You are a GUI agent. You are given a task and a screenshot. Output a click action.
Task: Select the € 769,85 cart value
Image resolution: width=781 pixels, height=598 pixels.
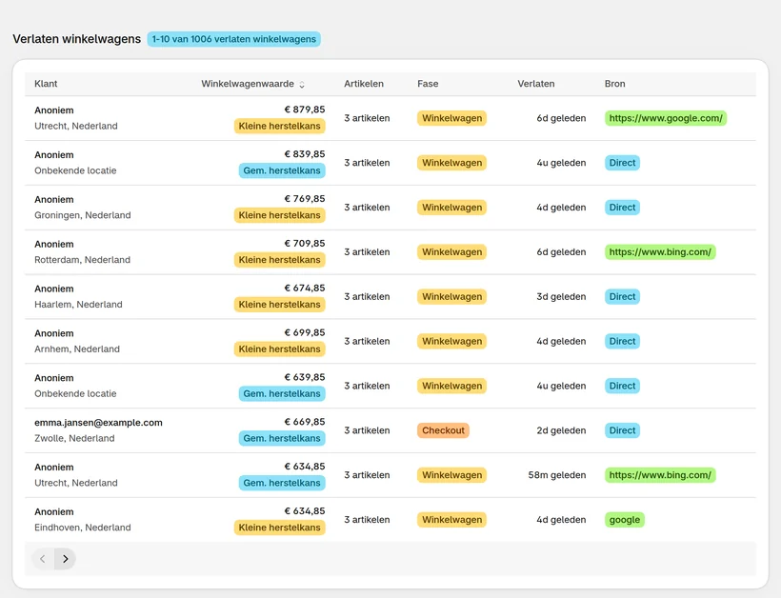(x=305, y=199)
